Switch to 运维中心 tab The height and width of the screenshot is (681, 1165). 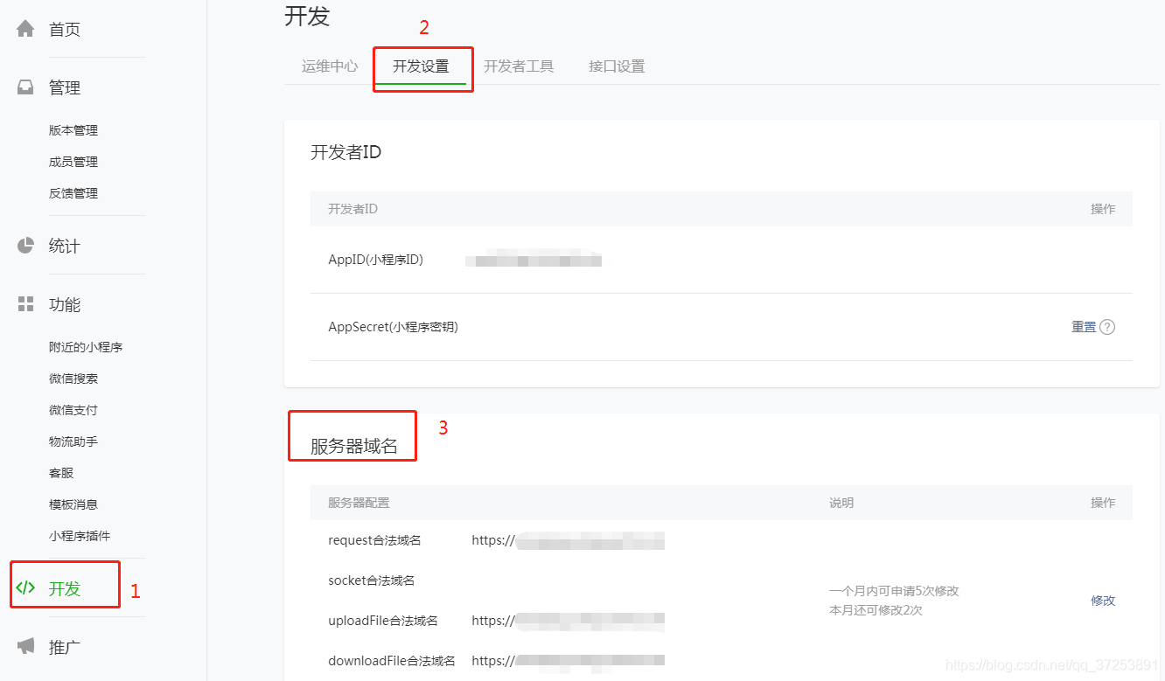(330, 66)
